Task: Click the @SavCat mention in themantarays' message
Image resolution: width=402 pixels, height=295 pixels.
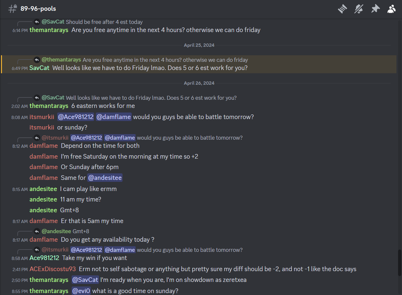Action: (x=85, y=280)
